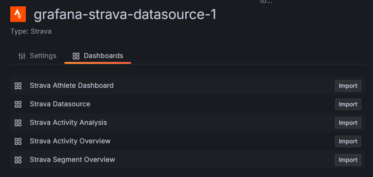Click the orange Strava logo icon
The height and width of the screenshot is (177, 373).
[18, 14]
